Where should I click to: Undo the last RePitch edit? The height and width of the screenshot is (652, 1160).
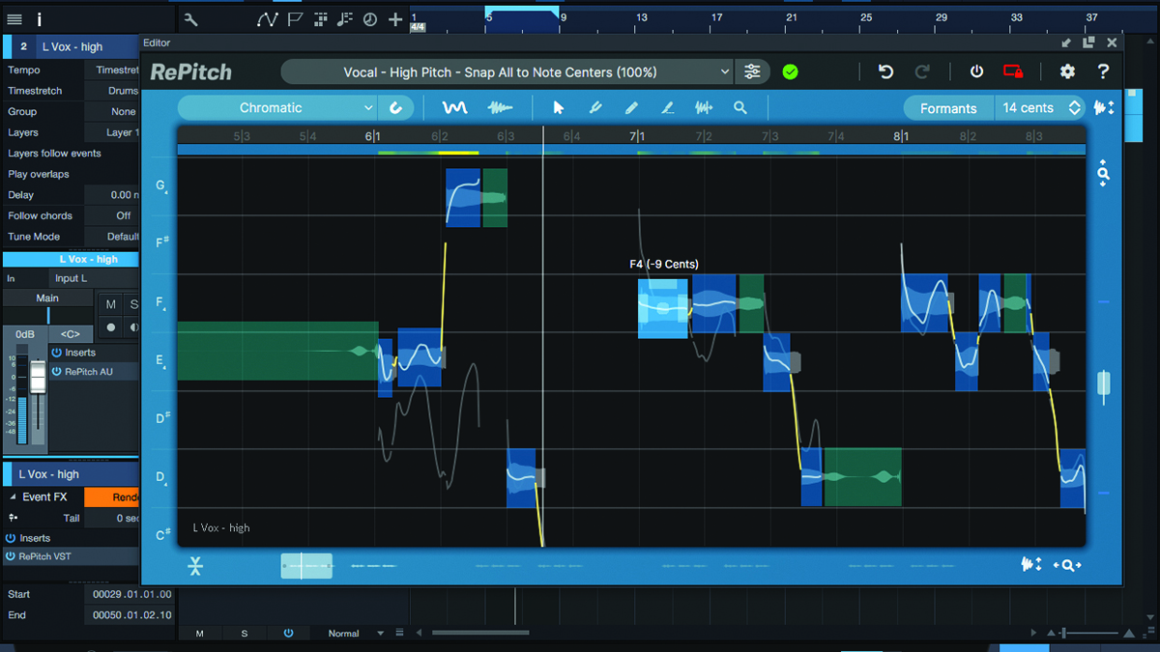click(885, 72)
